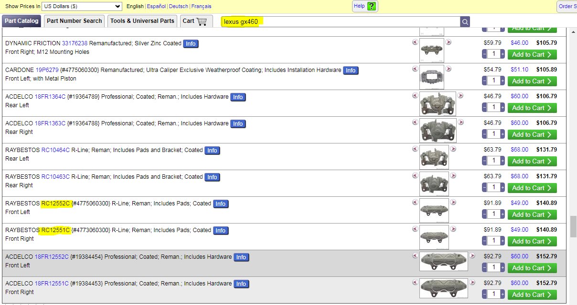Show next image for Cardone 19P6279

click(x=448, y=69)
